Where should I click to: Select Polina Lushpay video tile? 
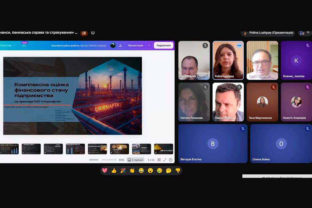228,61
